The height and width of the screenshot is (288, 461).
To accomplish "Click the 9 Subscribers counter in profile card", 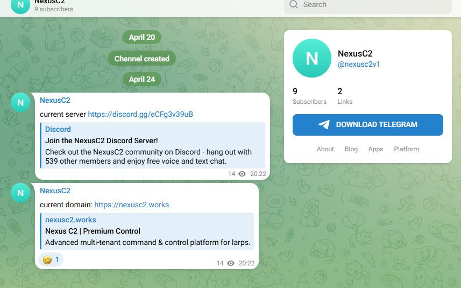I will tap(309, 96).
